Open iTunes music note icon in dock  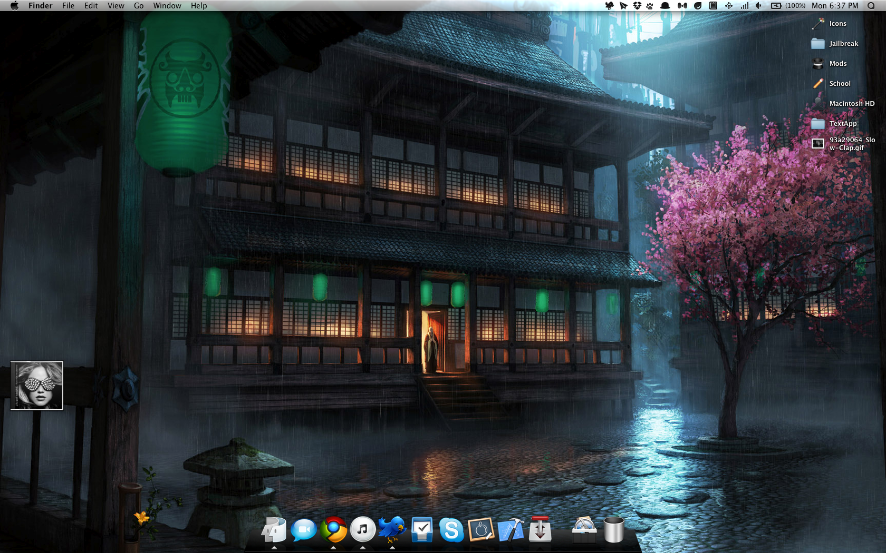coord(363,530)
